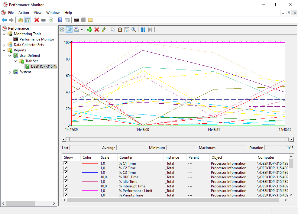Click the green Add counter icon
This screenshot has width=298, height=214.
click(89, 29)
